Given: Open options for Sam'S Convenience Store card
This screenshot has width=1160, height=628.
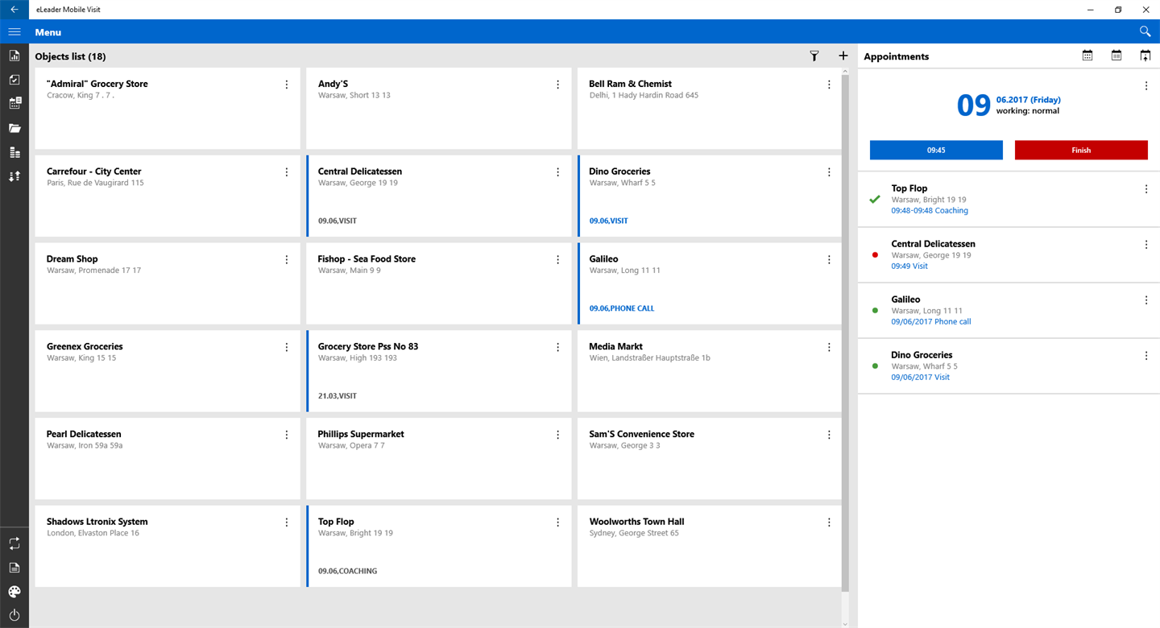Looking at the screenshot, I should [829, 435].
